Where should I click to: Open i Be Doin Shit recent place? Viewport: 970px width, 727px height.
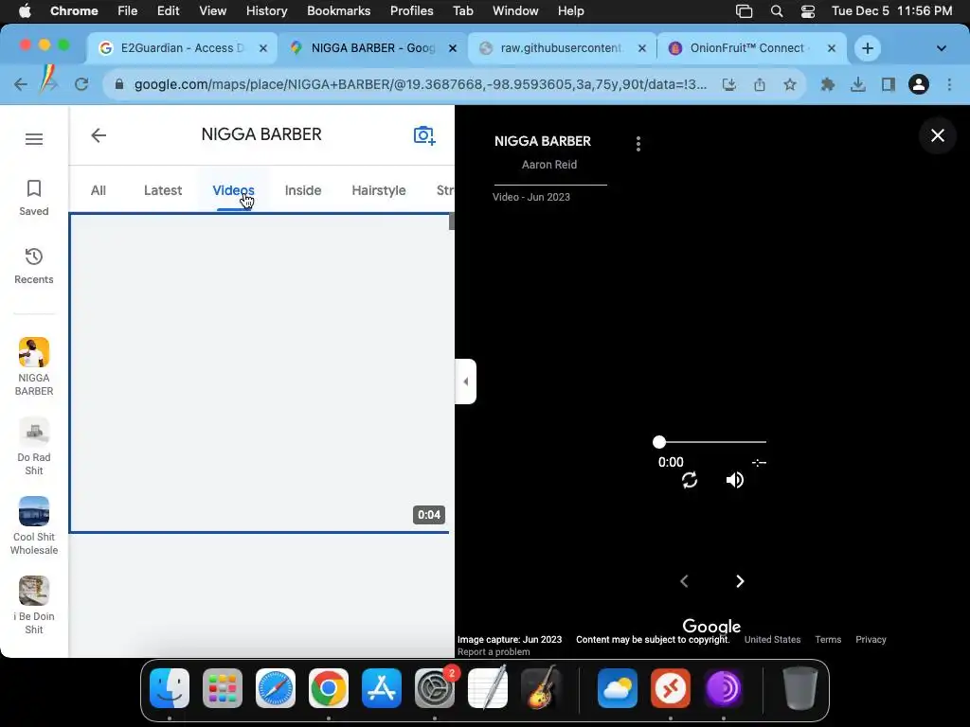[34, 606]
